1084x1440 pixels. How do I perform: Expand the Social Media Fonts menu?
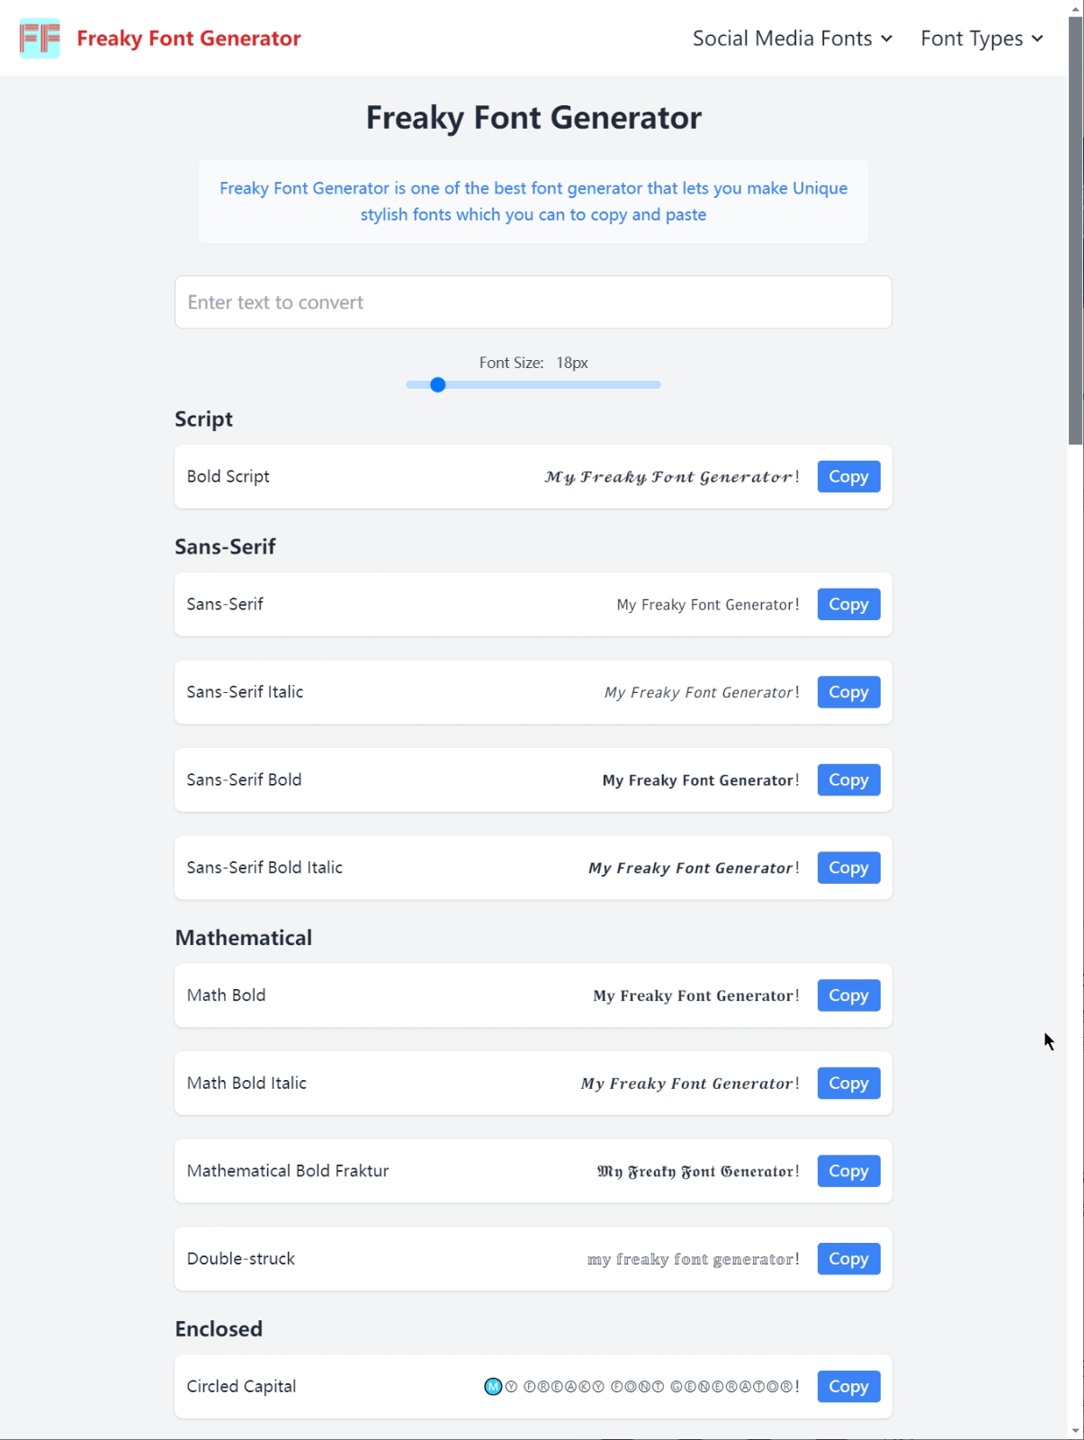coord(792,39)
